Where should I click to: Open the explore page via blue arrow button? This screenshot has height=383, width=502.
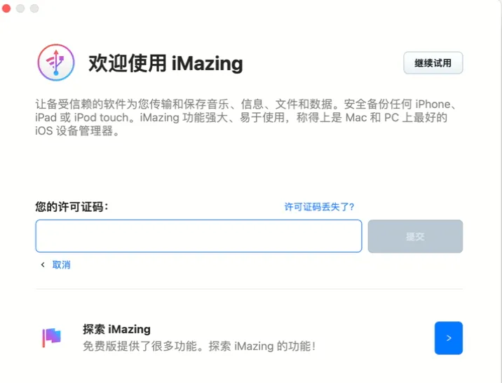(x=448, y=338)
